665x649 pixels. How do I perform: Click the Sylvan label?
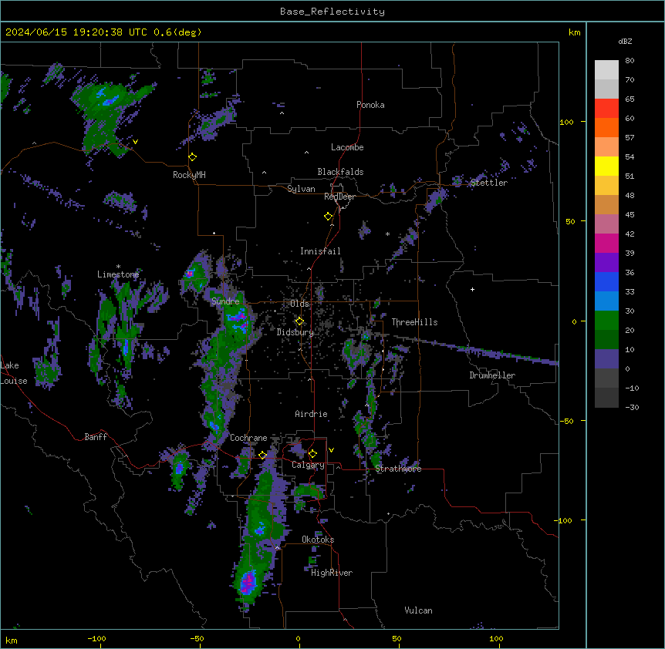point(301,189)
